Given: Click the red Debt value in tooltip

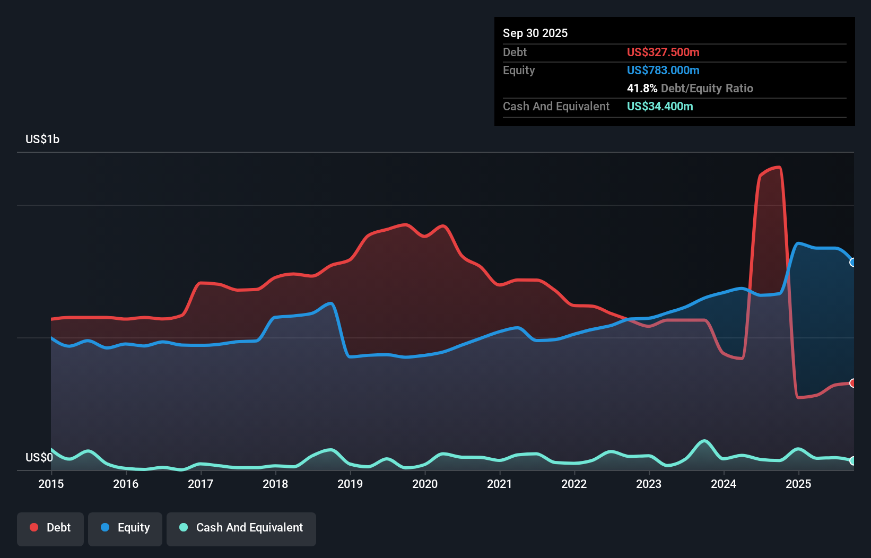Looking at the screenshot, I should (663, 52).
